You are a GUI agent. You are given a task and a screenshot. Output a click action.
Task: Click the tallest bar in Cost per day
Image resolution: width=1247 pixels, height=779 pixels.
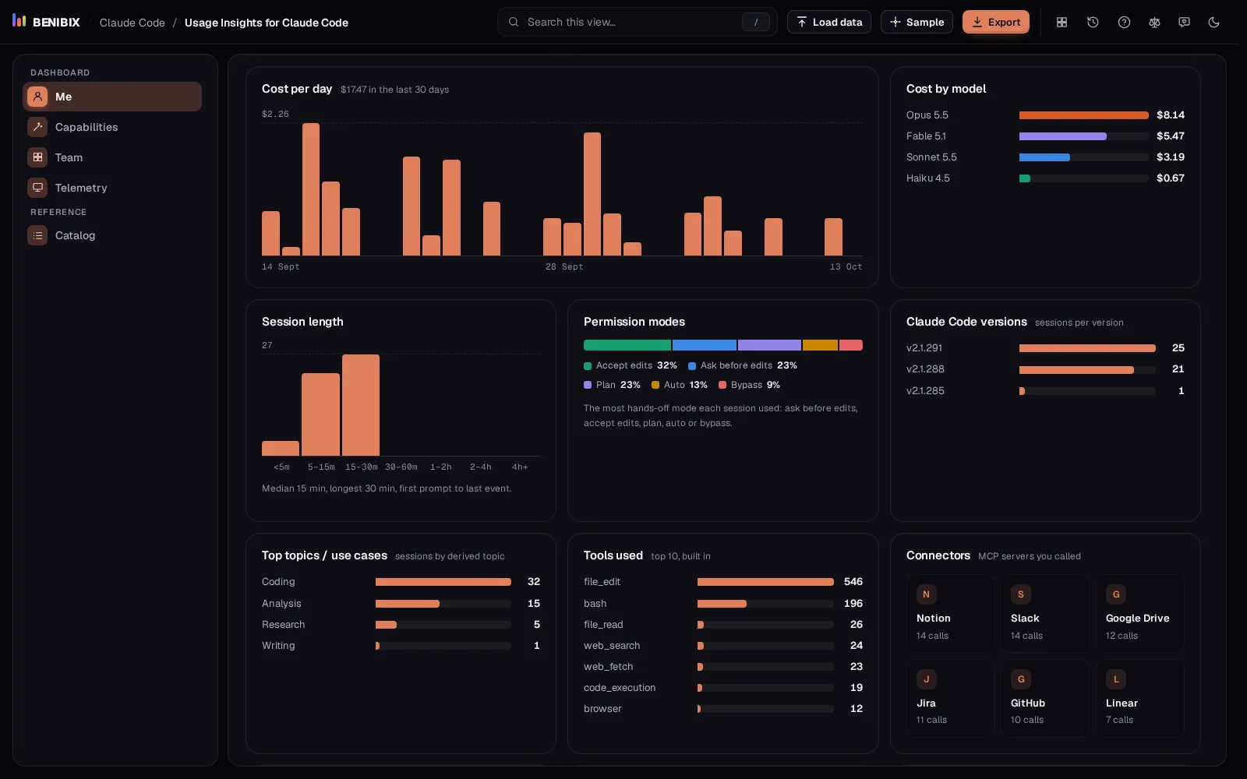point(311,189)
